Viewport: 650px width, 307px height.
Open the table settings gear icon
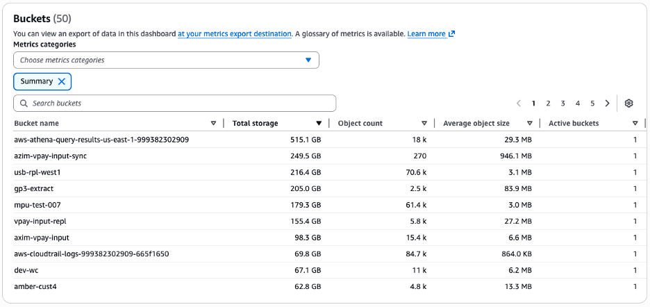coord(629,103)
